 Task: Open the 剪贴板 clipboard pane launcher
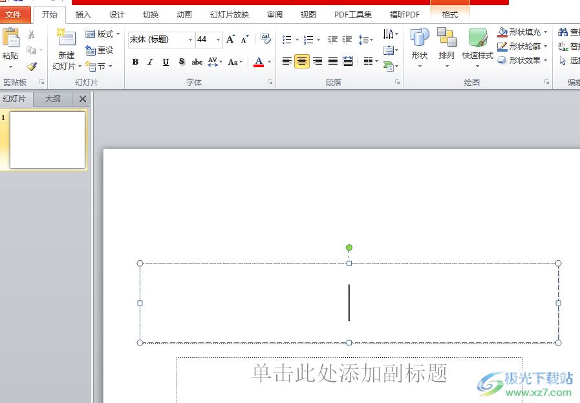42,82
